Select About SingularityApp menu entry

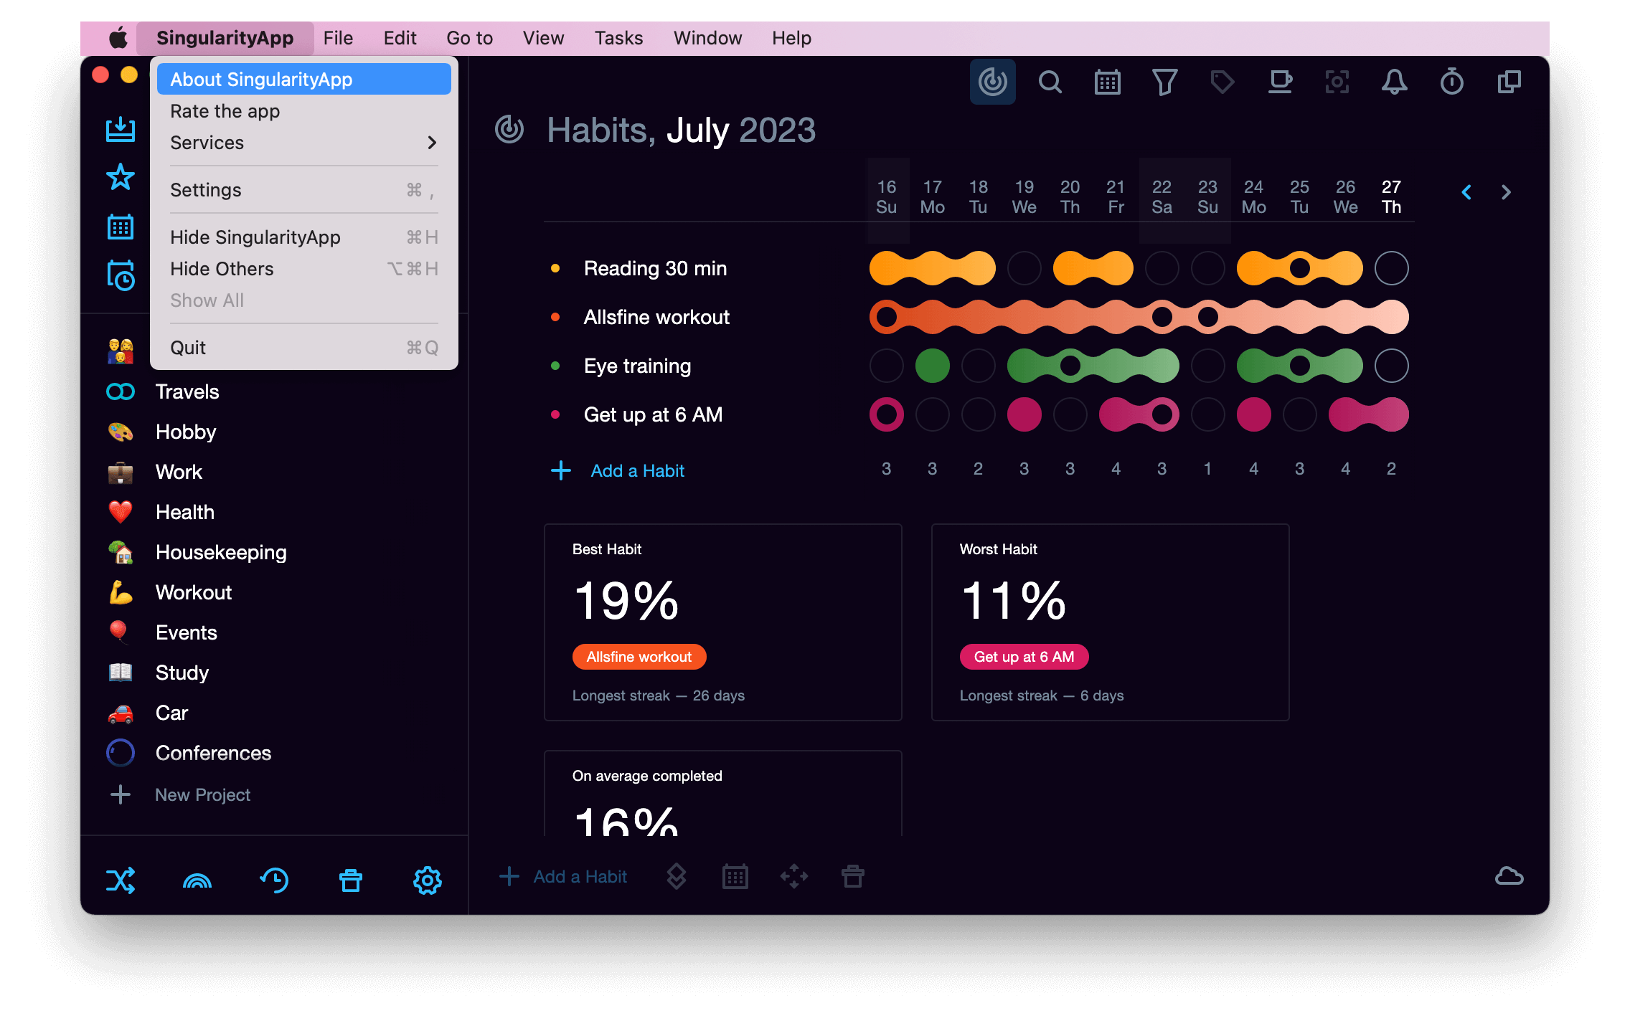[304, 80]
